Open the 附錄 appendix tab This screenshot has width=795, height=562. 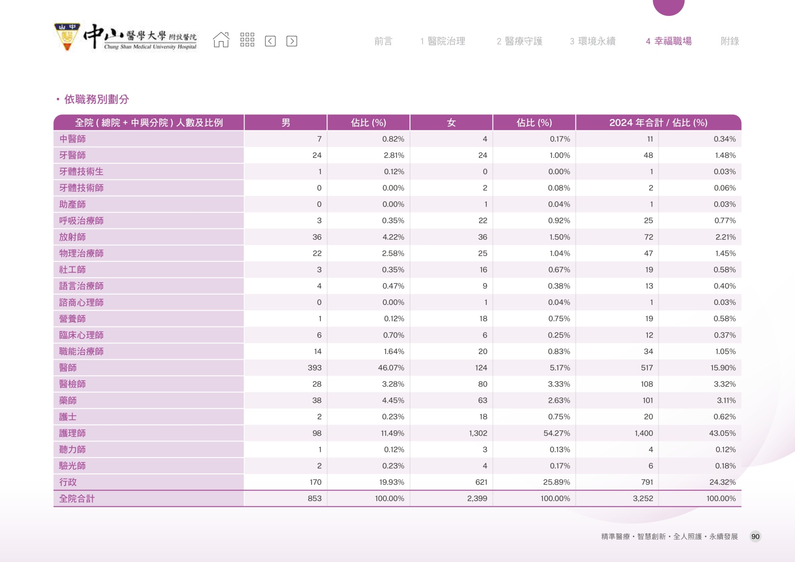point(729,41)
